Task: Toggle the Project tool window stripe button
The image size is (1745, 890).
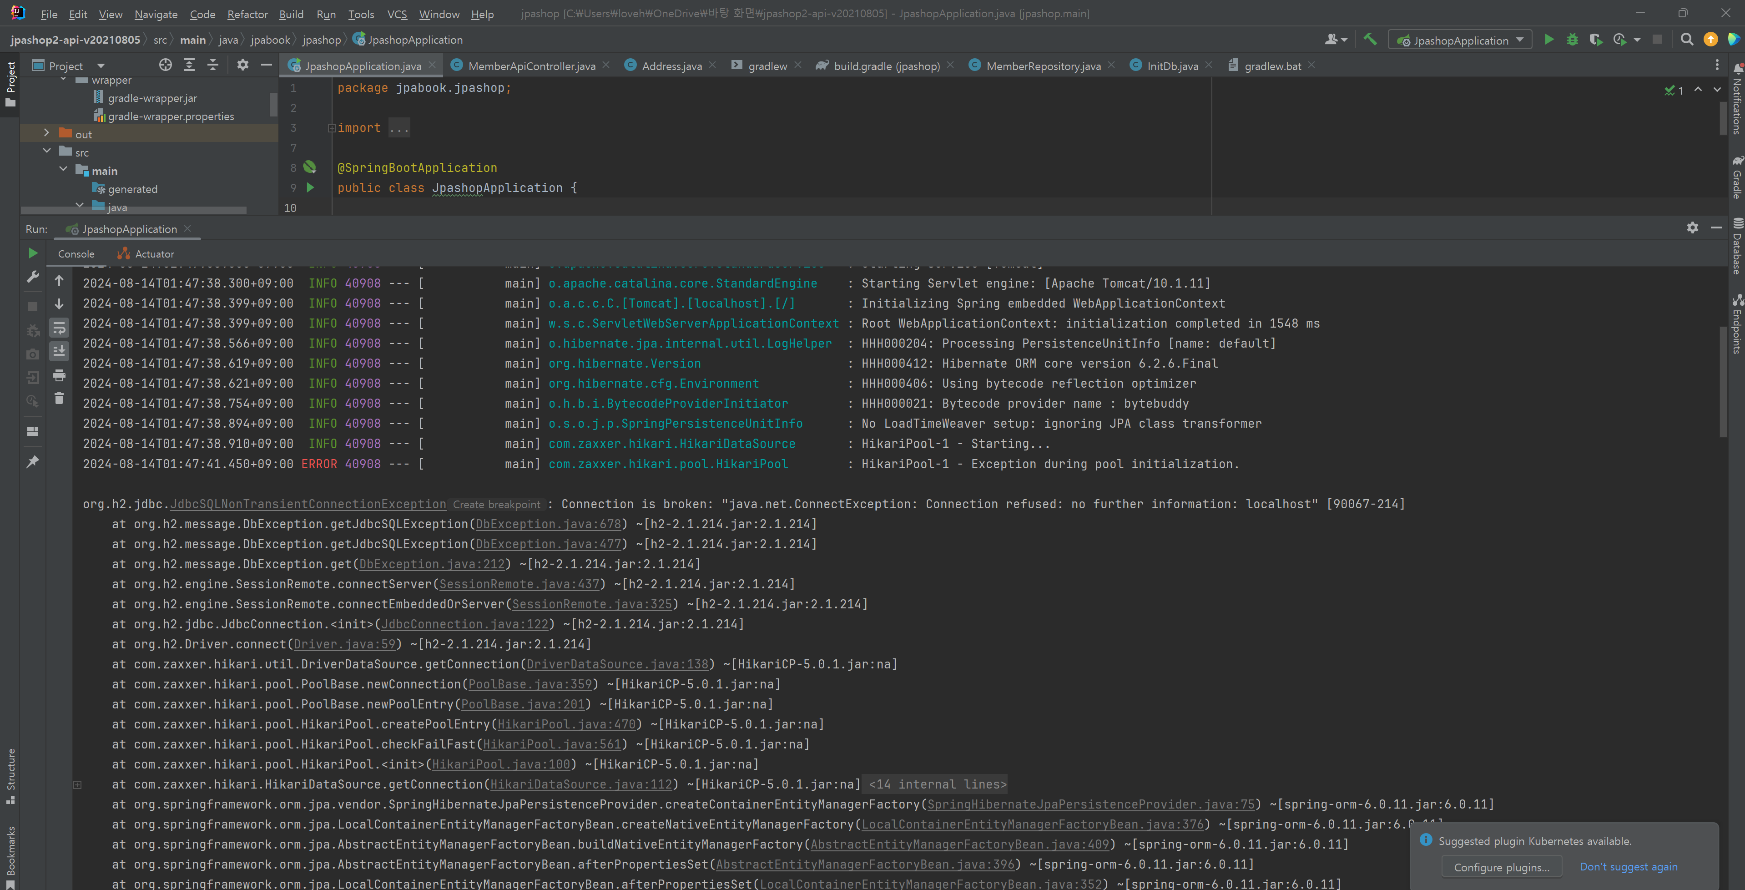Action: pos(10,85)
